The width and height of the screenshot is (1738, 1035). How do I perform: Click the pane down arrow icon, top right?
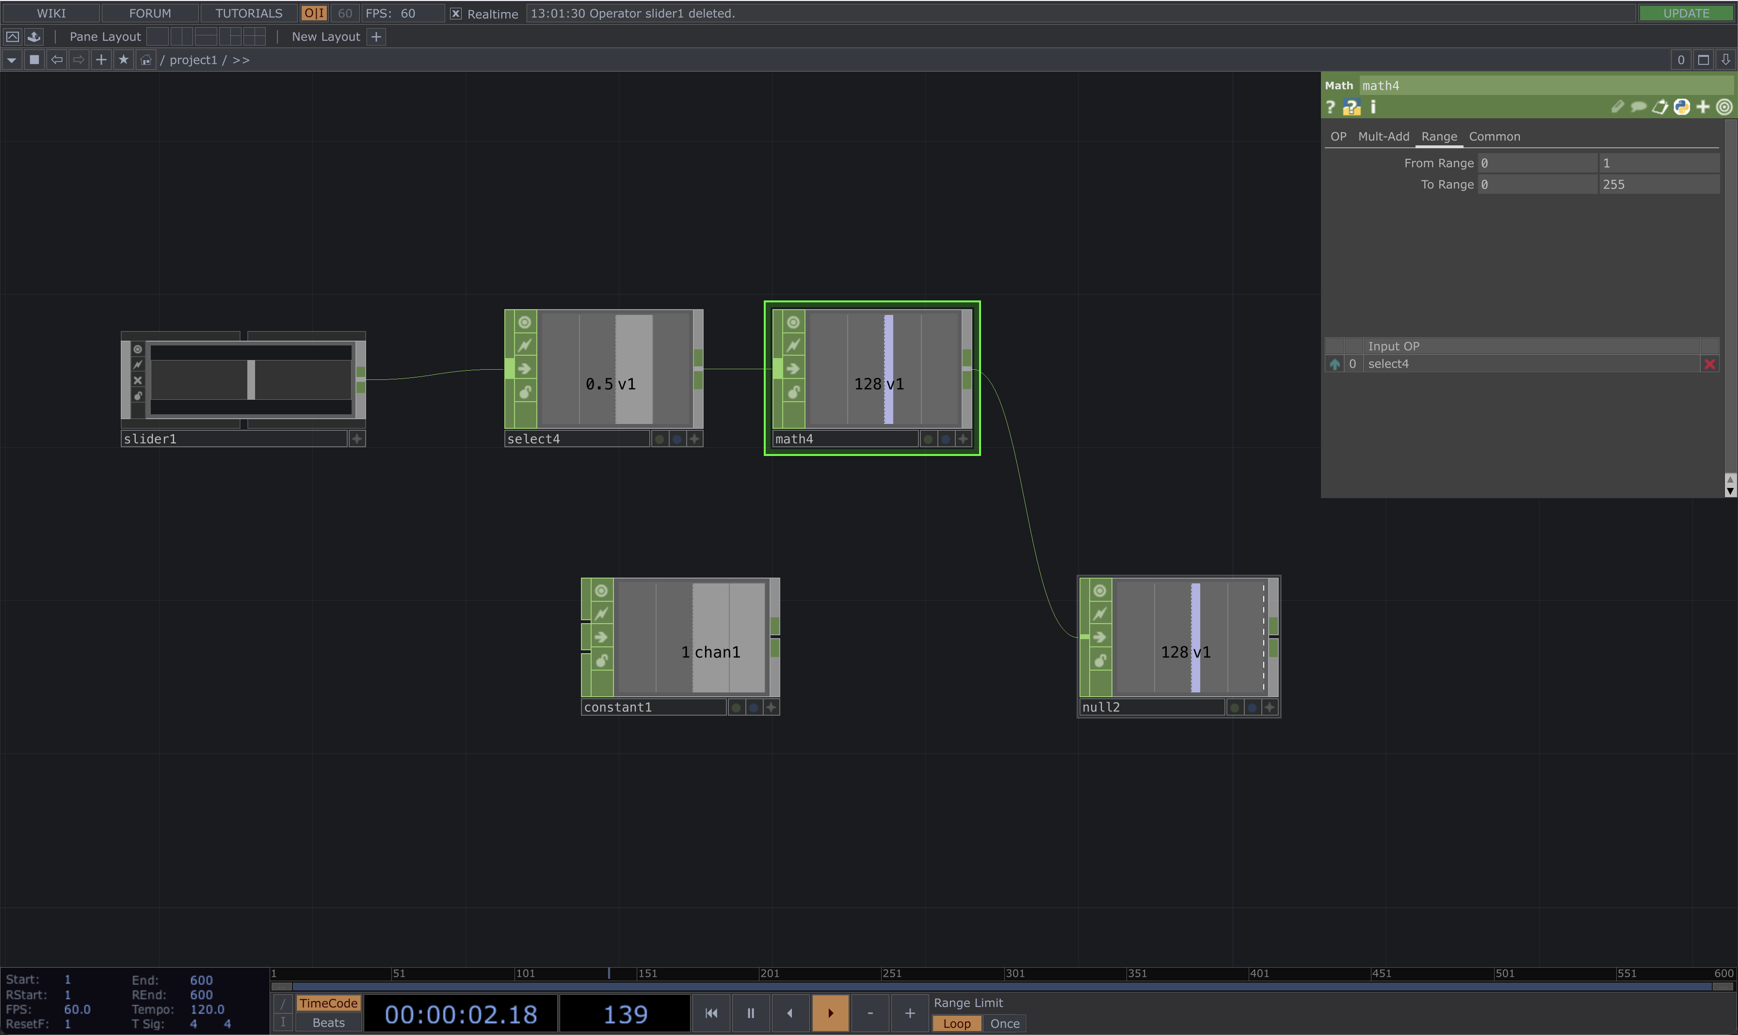1725,60
